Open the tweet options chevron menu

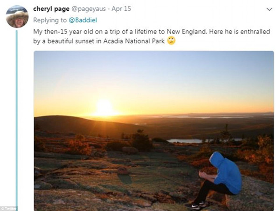269,9
